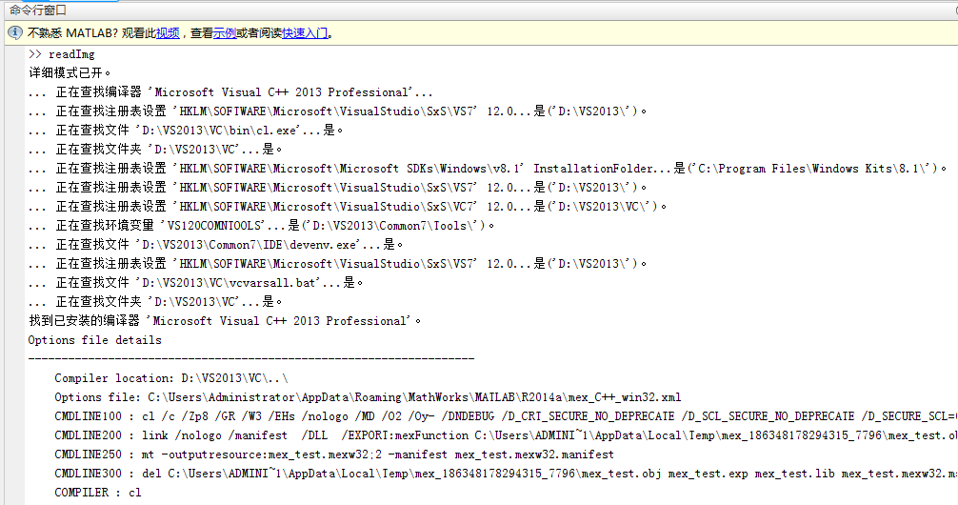Viewport: 958px width, 505px height.
Task: Click line with Microsoft SDKs\Windows\v8.1 InstallationFolder
Action: tap(488, 168)
